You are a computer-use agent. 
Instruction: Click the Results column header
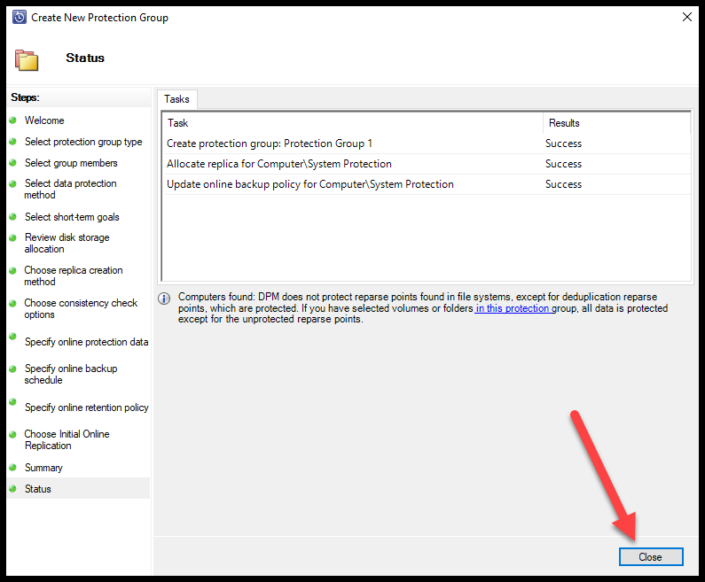(x=616, y=123)
